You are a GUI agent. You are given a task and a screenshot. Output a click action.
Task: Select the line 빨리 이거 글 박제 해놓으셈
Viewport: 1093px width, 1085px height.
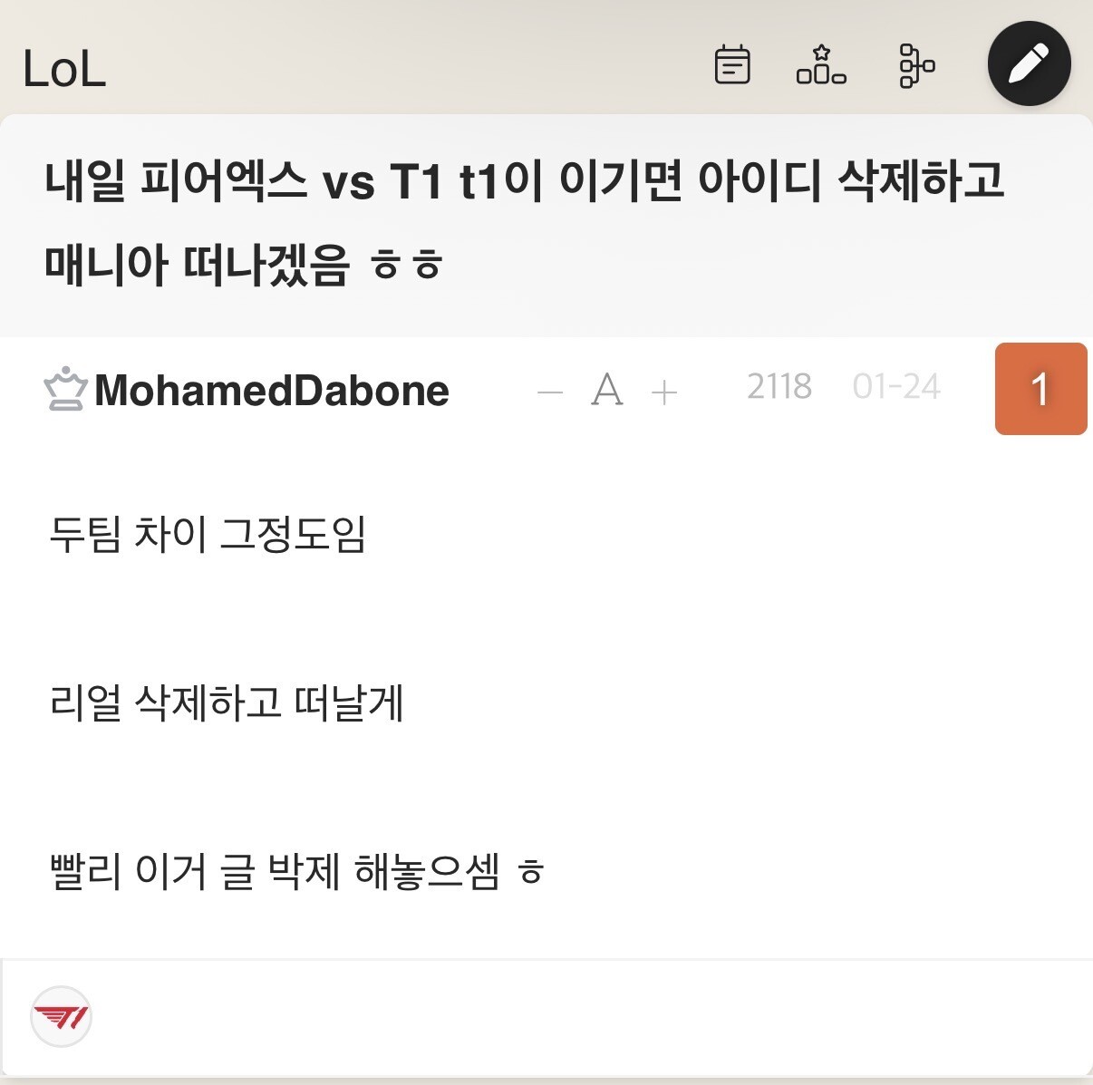click(x=295, y=872)
